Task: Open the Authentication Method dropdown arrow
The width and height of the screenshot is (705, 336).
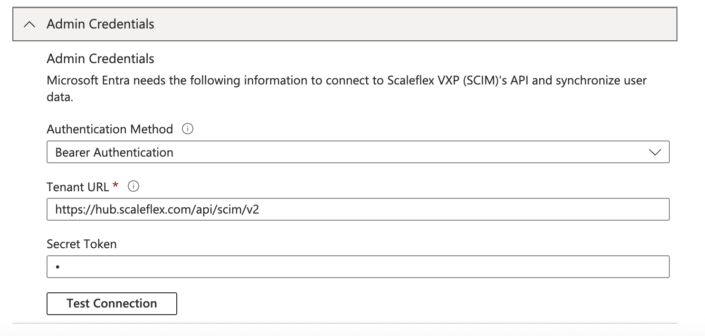Action: click(655, 152)
